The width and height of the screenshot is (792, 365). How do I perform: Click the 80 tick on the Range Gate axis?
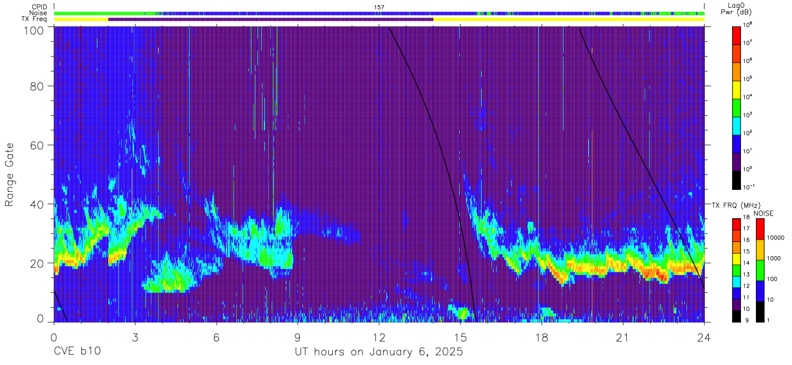coord(38,86)
